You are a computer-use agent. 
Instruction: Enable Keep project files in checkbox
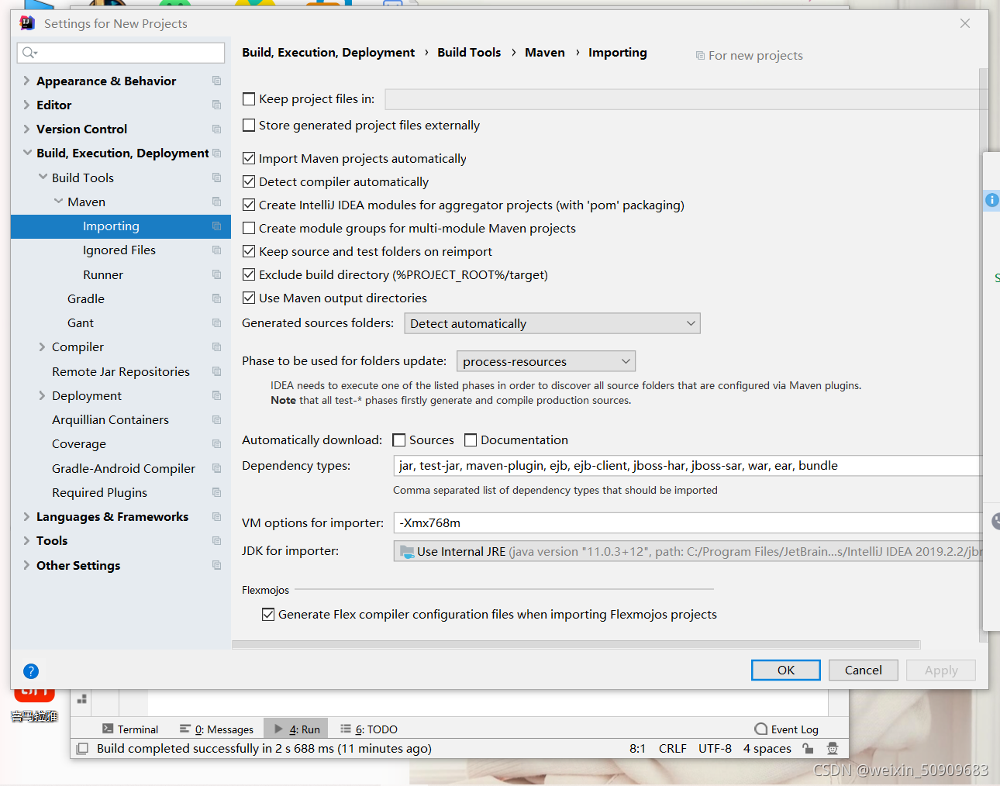249,99
